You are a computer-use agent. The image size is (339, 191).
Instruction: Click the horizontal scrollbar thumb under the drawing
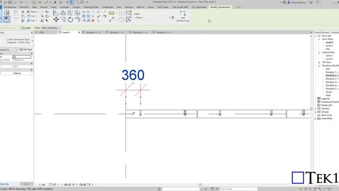(200, 185)
